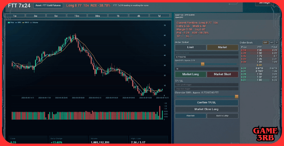Select ask price 6.49 in order book
Screen dimensions: 284x146
point(243,53)
